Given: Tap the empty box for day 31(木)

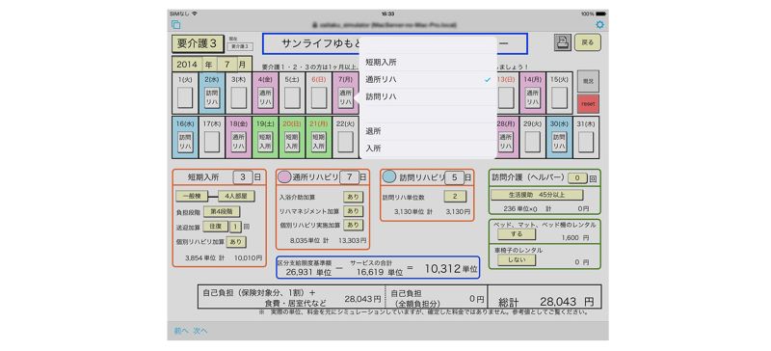Looking at the screenshot, I should [x=586, y=142].
